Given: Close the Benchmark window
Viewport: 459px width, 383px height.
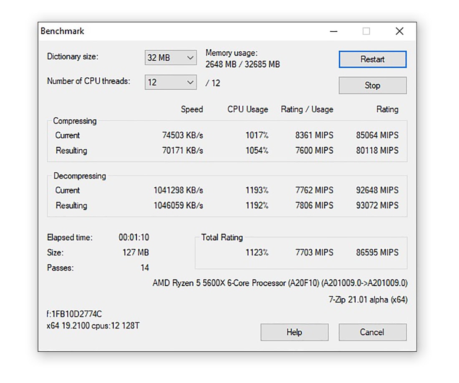Looking at the screenshot, I should (x=399, y=31).
